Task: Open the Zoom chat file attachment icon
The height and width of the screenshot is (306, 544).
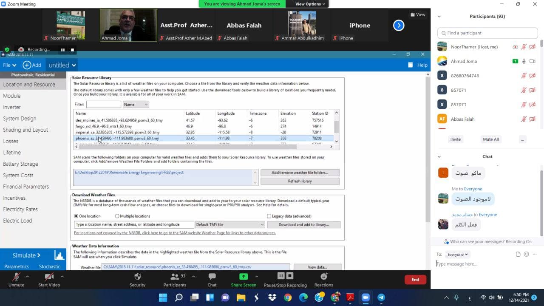Action: click(518, 254)
